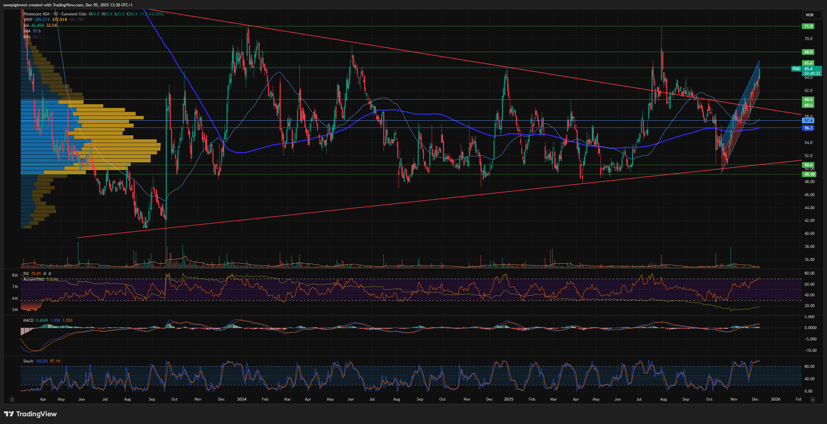The image size is (827, 424).
Task: Click the 68.0 green price label
Action: click(x=808, y=52)
